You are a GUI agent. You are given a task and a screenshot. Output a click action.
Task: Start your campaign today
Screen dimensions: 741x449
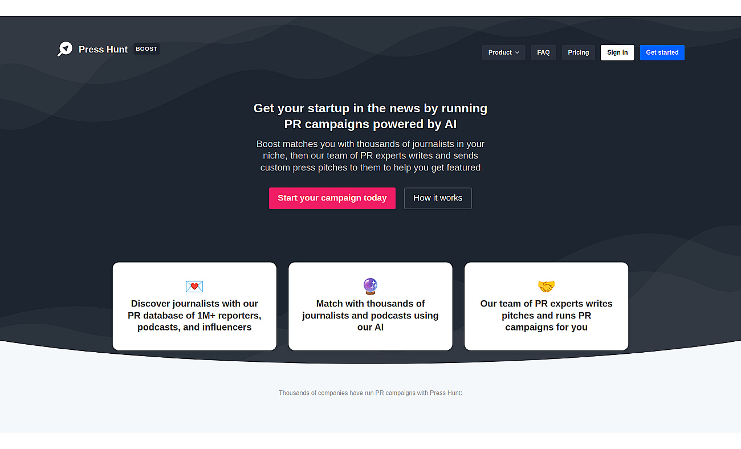[332, 198]
